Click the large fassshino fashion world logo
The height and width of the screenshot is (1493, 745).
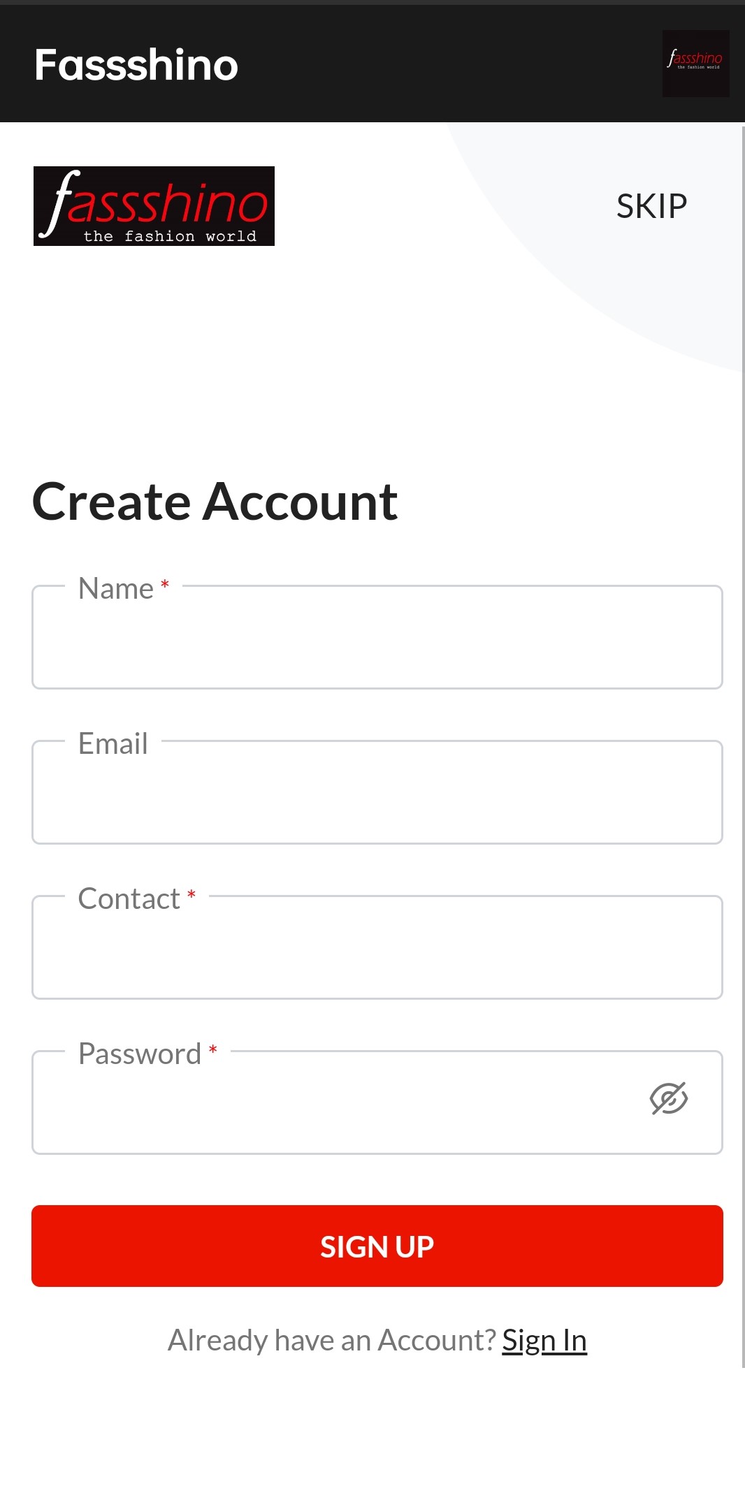[154, 206]
